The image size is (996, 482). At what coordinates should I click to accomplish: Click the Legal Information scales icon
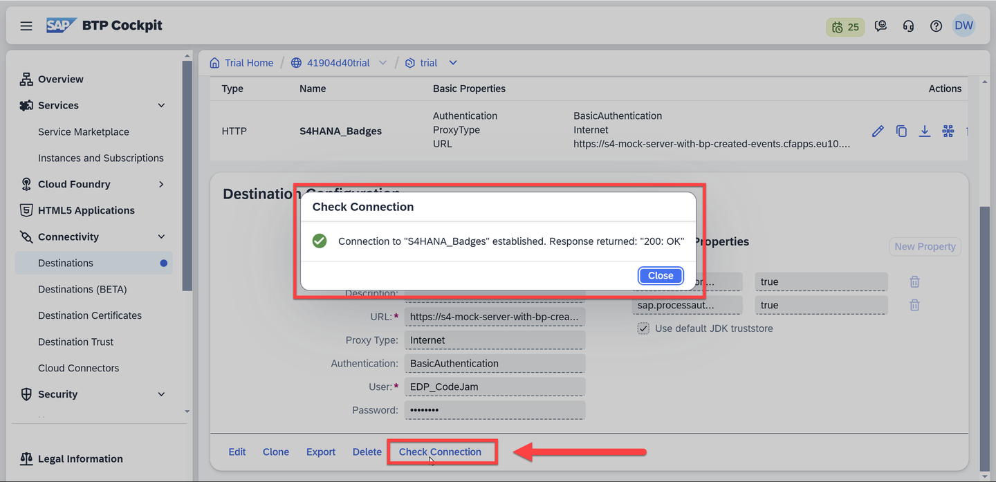pos(26,458)
